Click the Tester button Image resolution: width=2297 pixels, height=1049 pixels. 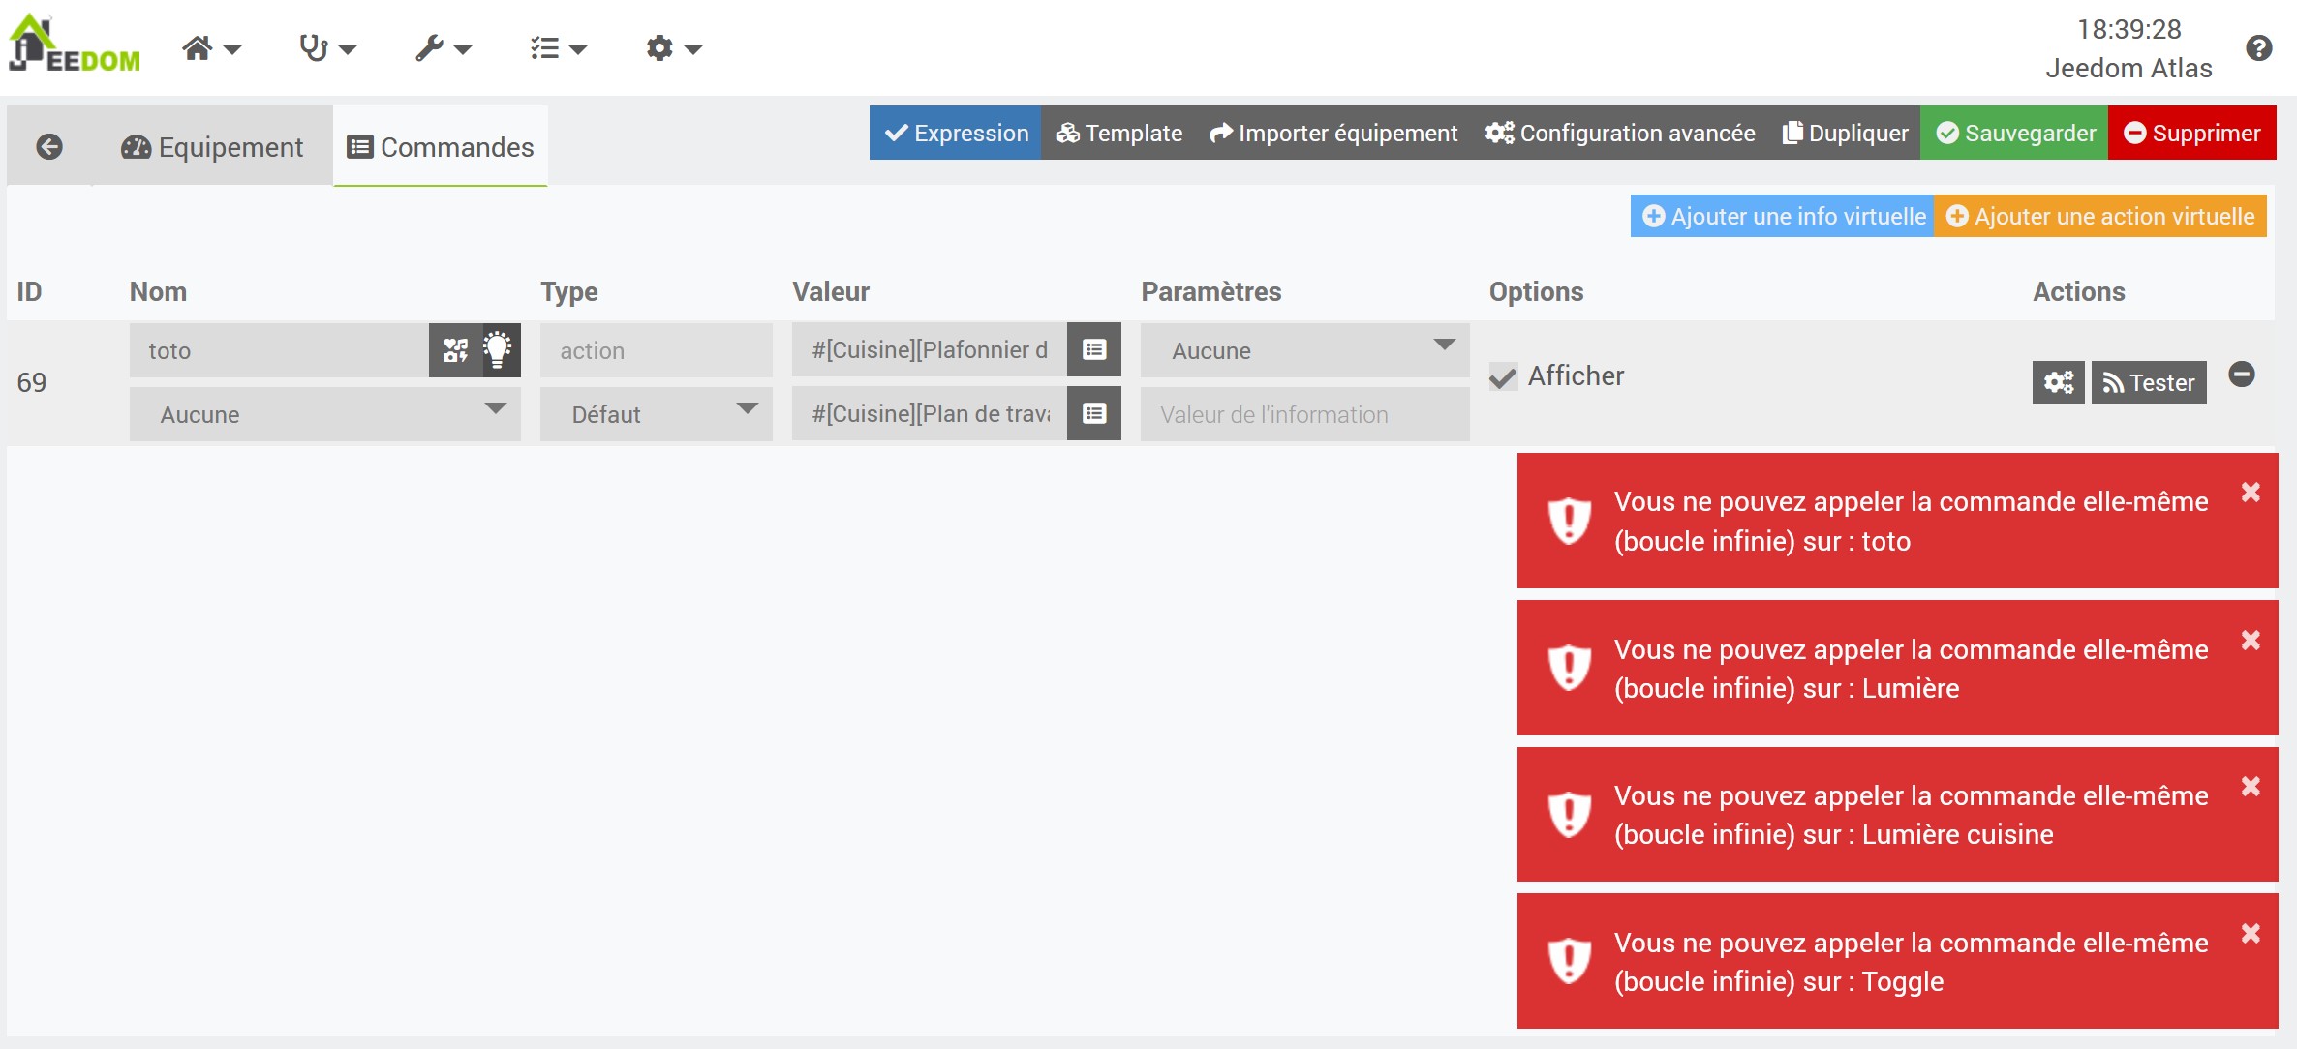(x=2148, y=382)
